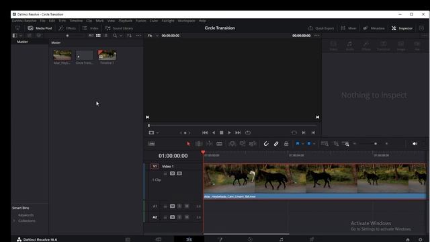Open the Sound Library panel
The height and width of the screenshot is (242, 430).
pos(119,28)
